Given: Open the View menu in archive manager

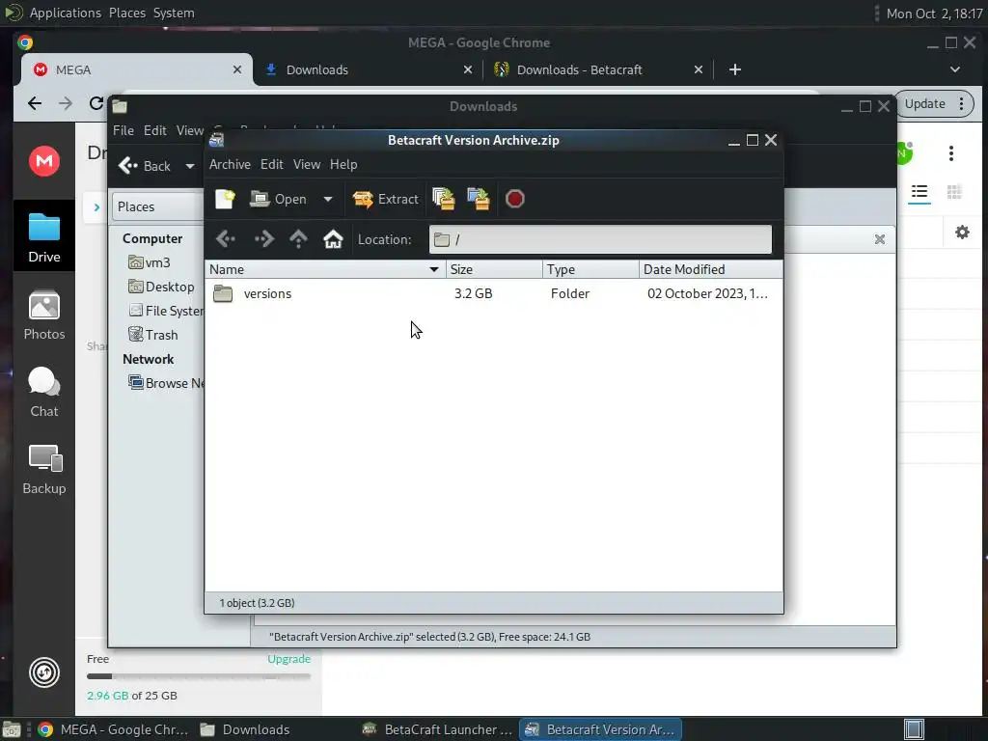Looking at the screenshot, I should tap(306, 164).
